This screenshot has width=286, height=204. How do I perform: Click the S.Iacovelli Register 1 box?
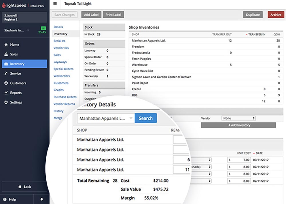pos(24,17)
